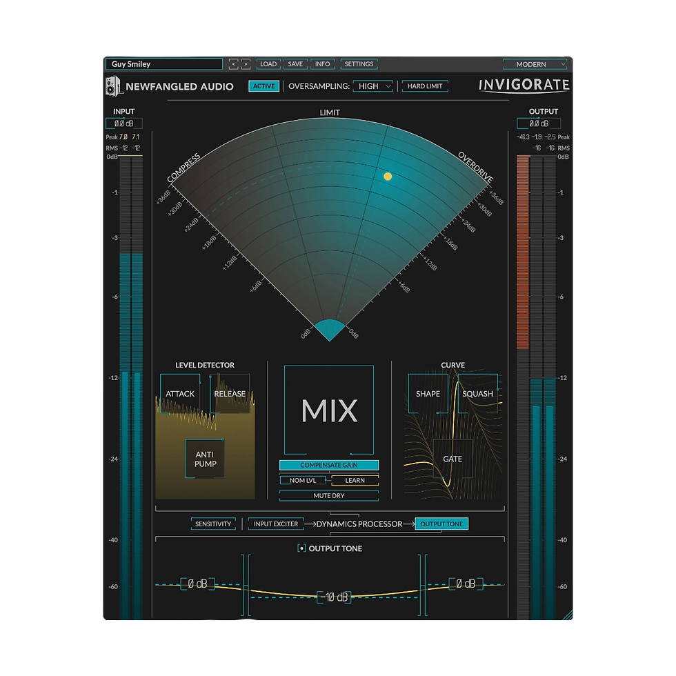Click the LEARN button
This screenshot has width=676, height=676.
tap(355, 480)
